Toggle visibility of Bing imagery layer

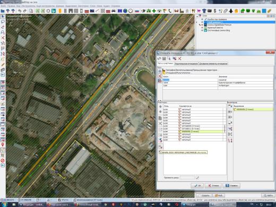(x=202, y=30)
